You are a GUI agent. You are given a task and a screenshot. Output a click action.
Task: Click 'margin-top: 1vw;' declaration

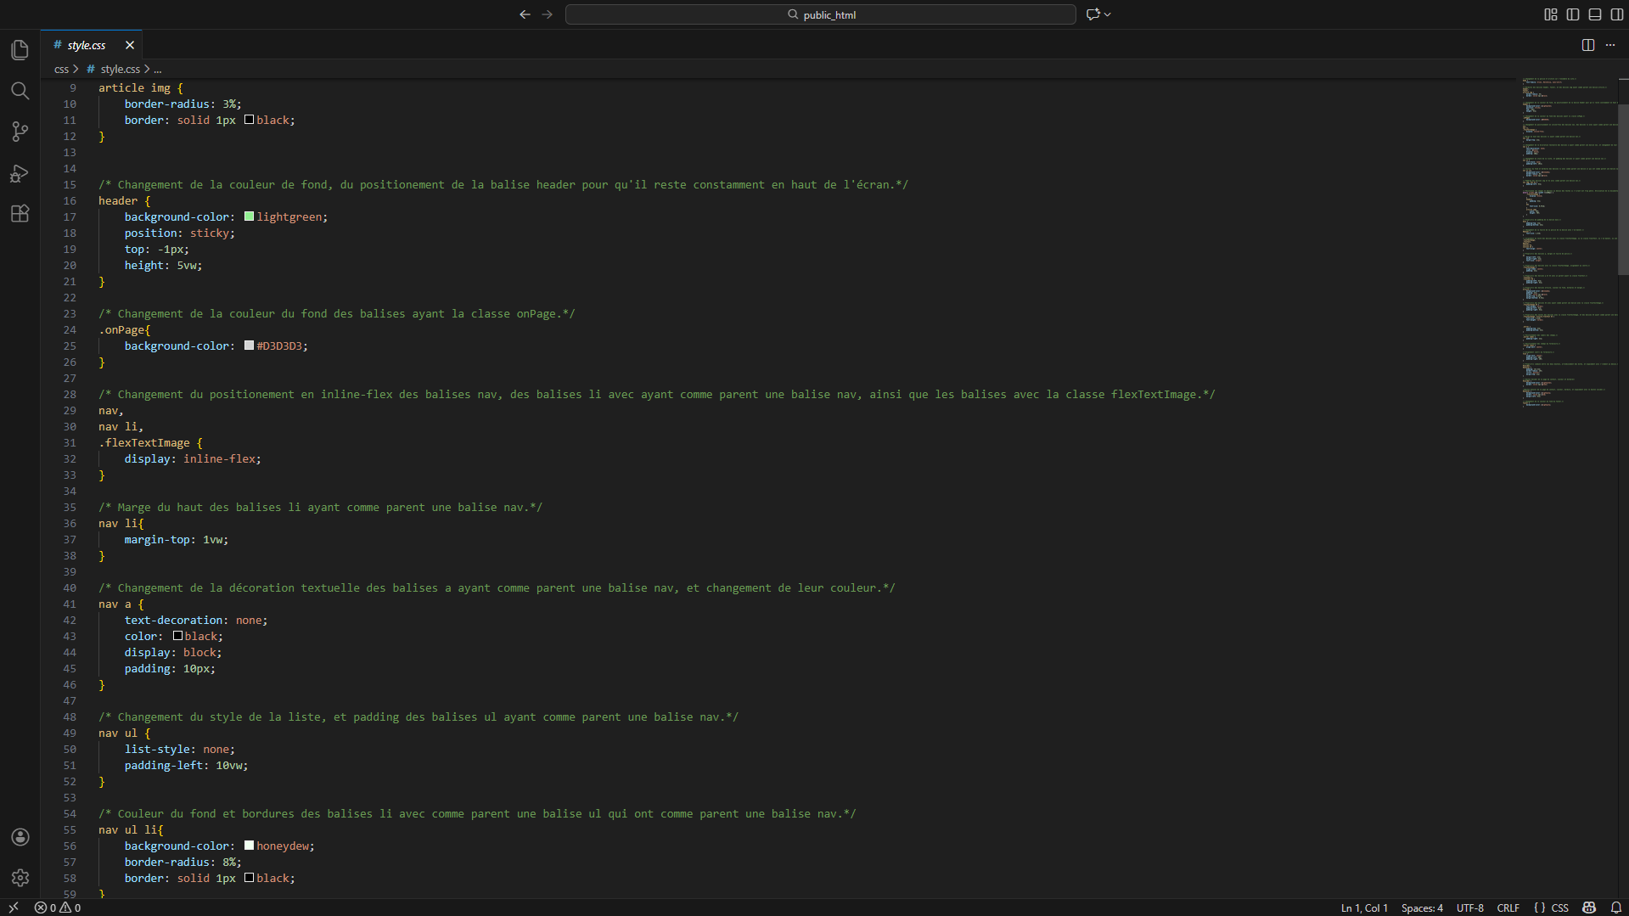click(177, 539)
